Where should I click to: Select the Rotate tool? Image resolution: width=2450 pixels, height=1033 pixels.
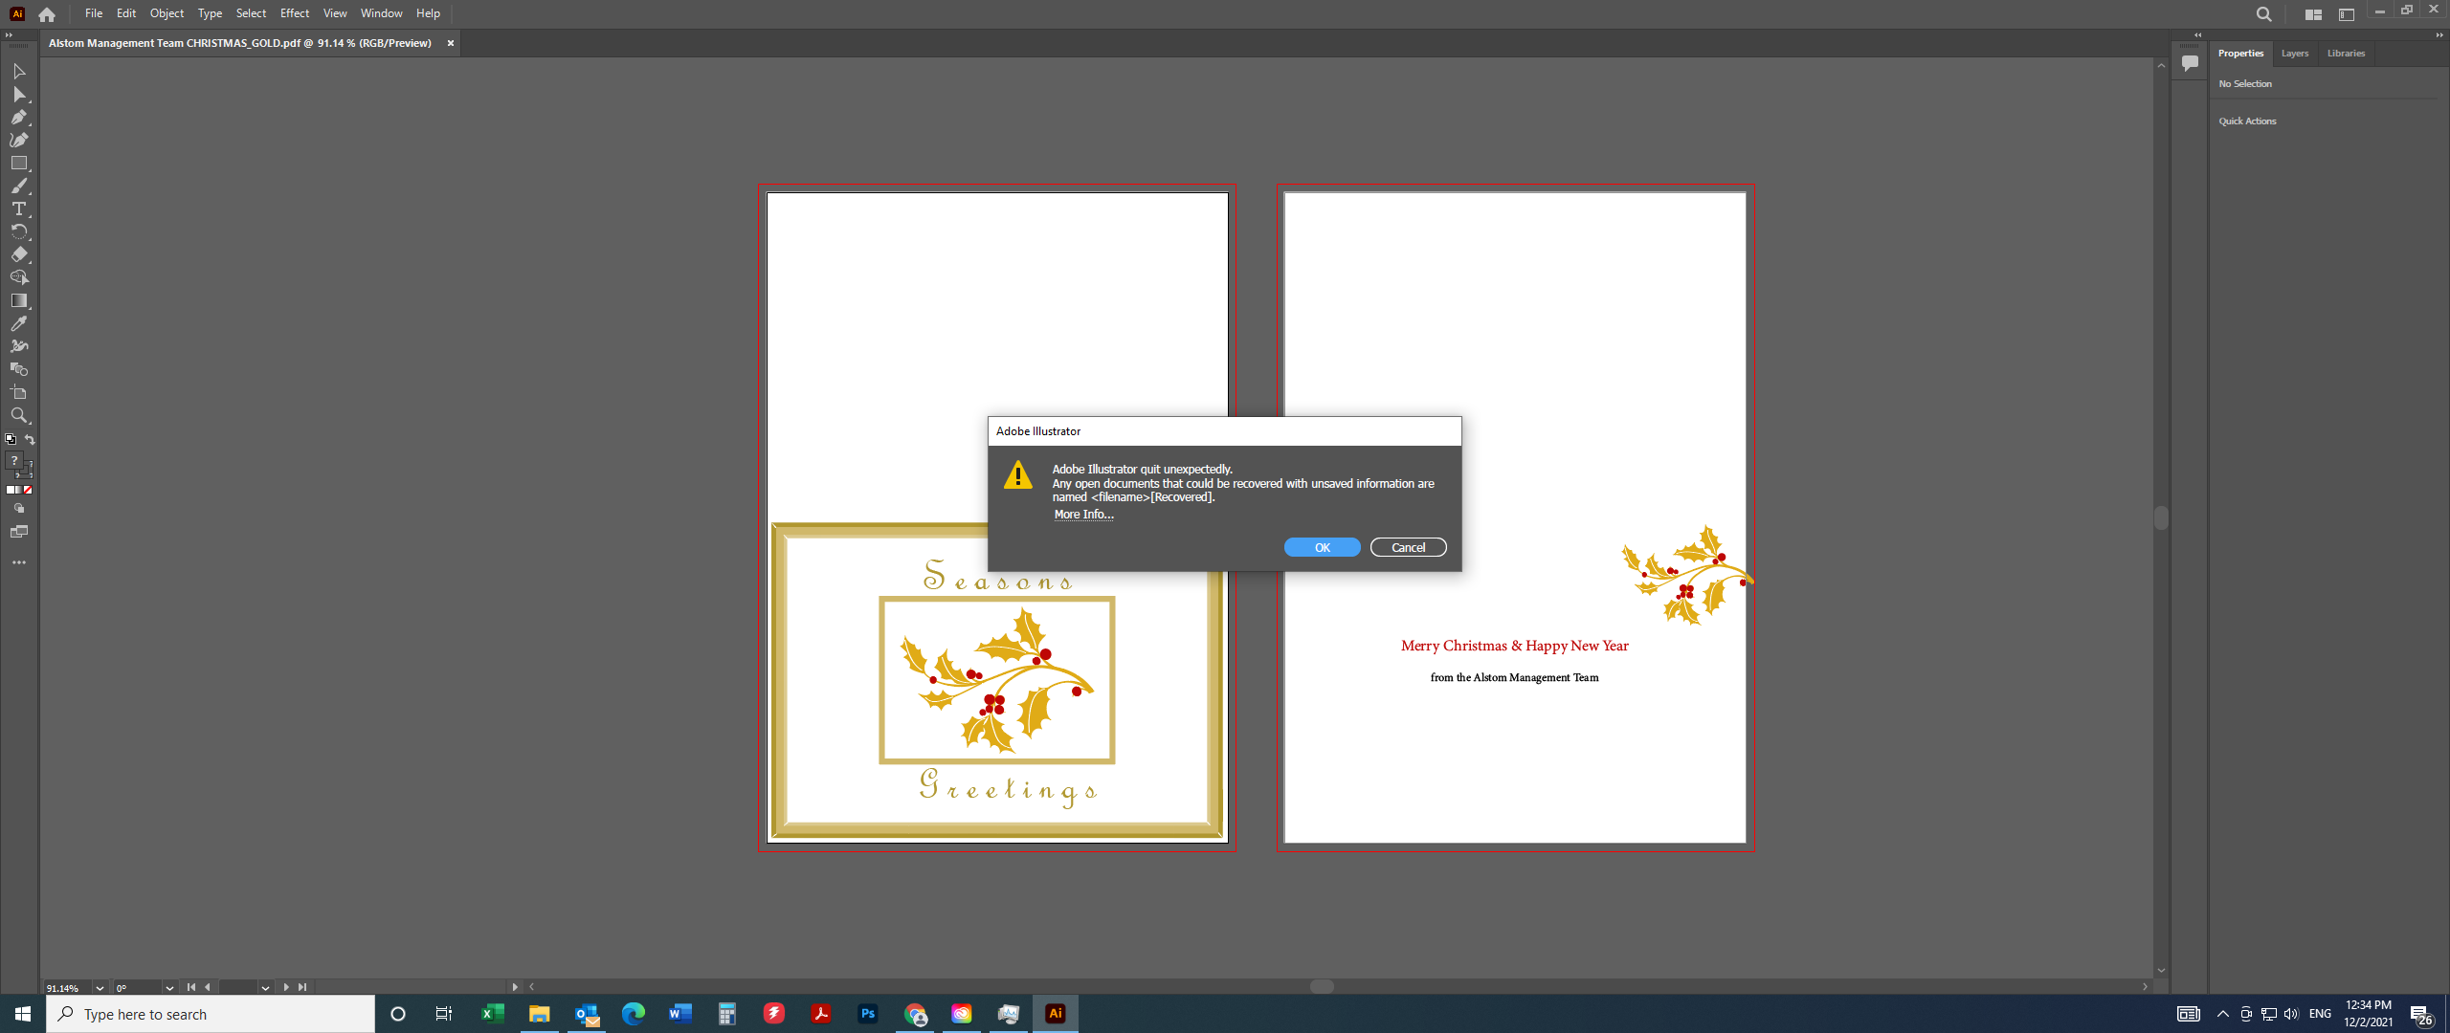point(18,231)
